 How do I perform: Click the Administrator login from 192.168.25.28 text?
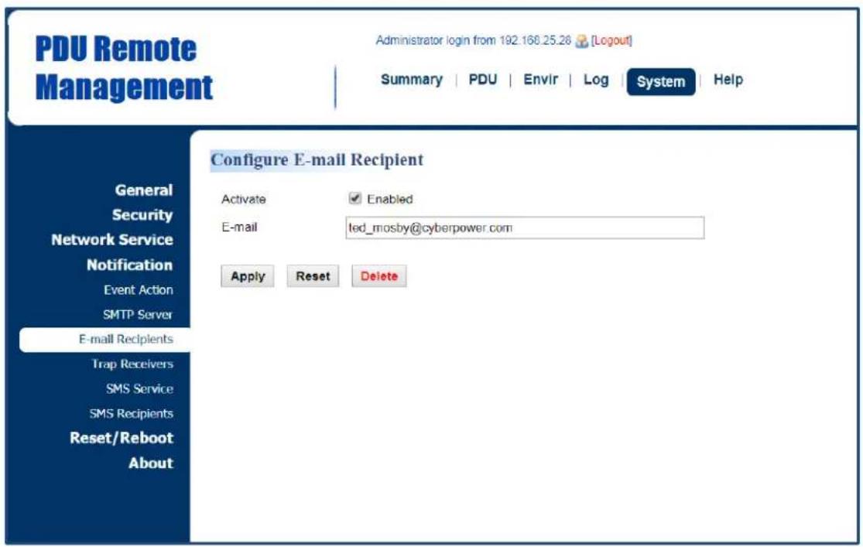tap(474, 41)
